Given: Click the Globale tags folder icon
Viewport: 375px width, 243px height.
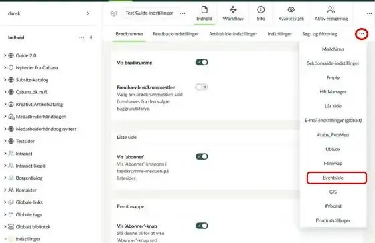Looking at the screenshot, I should point(11,214).
